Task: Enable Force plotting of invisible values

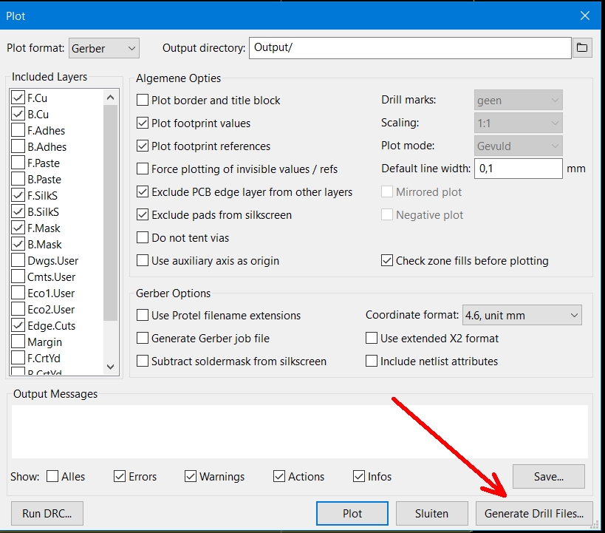Action: [143, 169]
